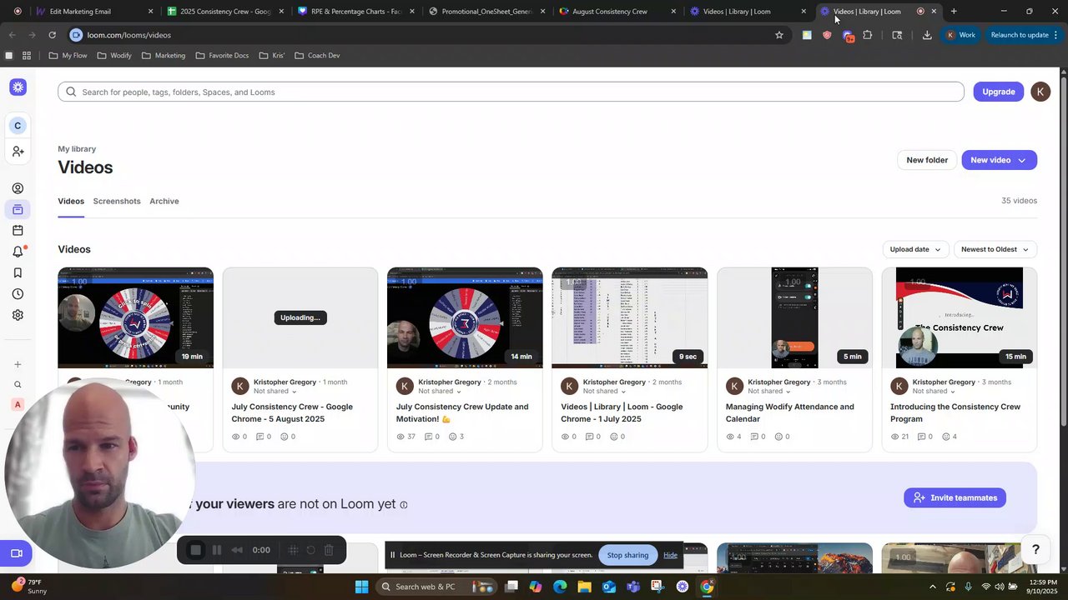Switch to the Screenshots tab
The width and height of the screenshot is (1068, 600).
117,201
